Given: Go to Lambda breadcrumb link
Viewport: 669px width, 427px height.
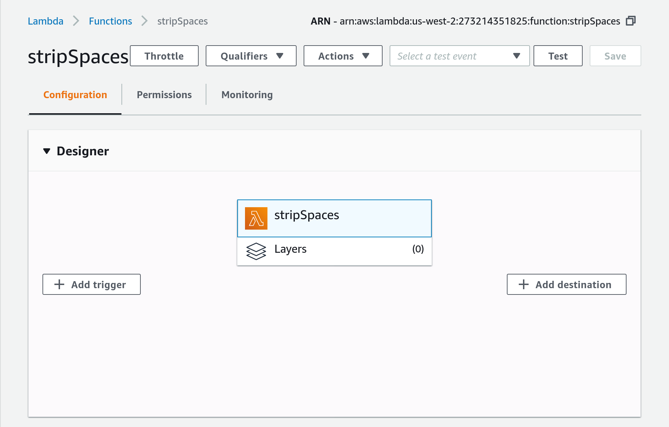Looking at the screenshot, I should click(x=46, y=21).
